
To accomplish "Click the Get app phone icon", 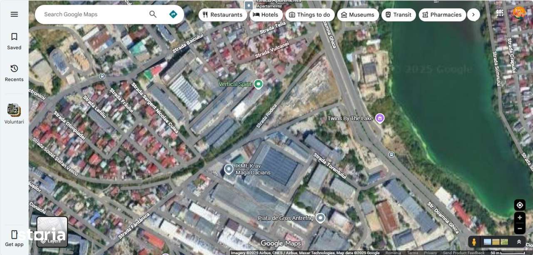I will click(14, 235).
